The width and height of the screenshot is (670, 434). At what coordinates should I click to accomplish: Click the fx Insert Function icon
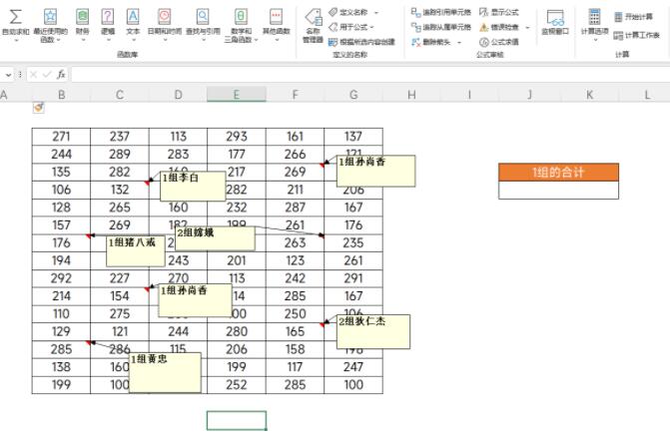pyautogui.click(x=61, y=74)
